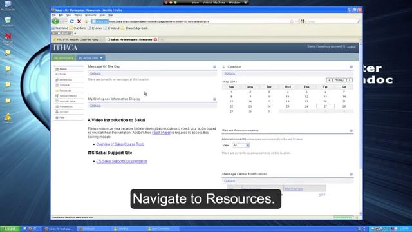Click the Message Of The Day help icon
Viewport: 412px width, 232px height.
[214, 67]
